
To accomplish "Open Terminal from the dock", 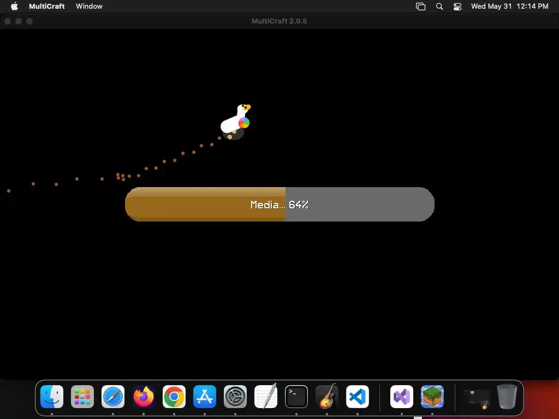I will point(296,397).
